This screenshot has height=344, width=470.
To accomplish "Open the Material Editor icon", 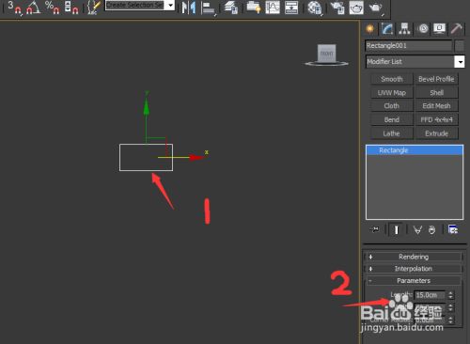I will pyautogui.click(x=315, y=8).
